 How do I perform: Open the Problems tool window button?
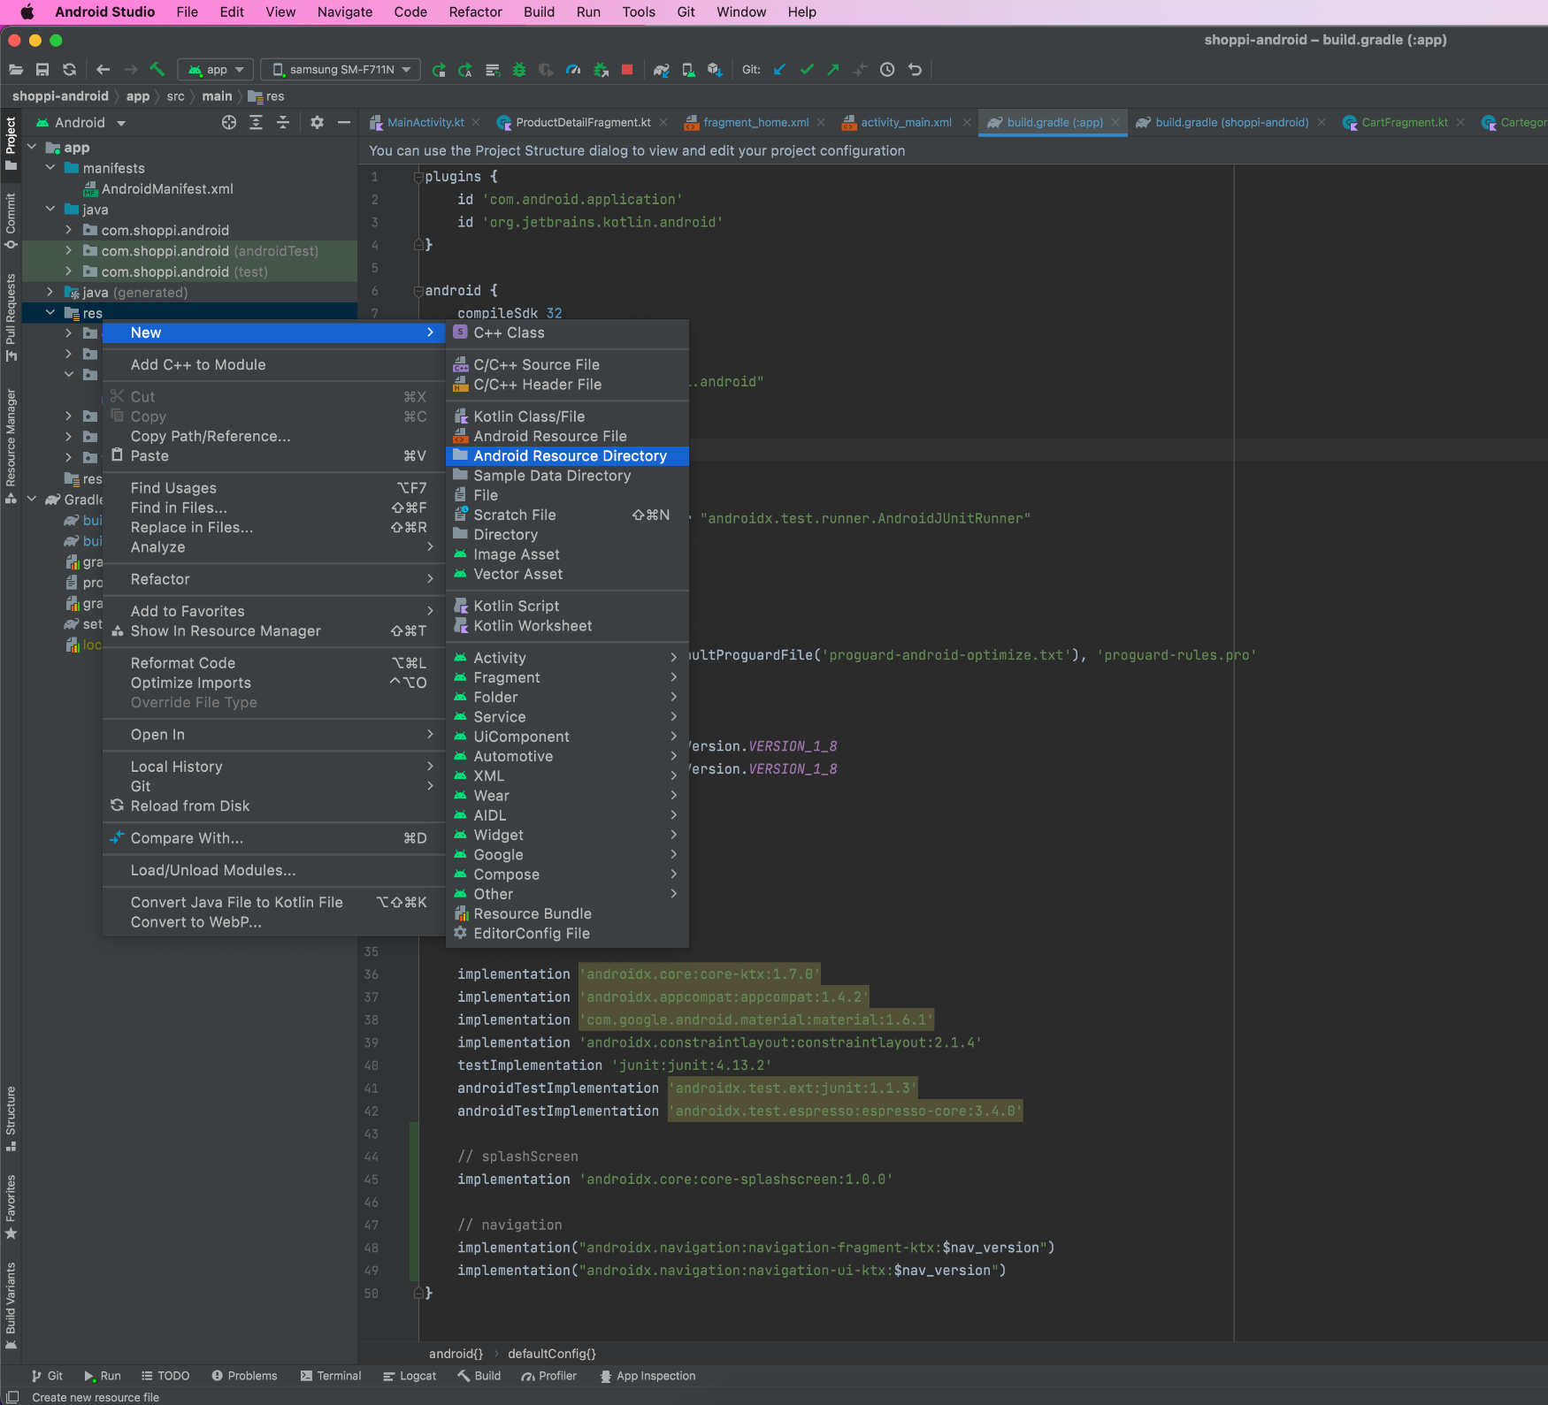244,1376
